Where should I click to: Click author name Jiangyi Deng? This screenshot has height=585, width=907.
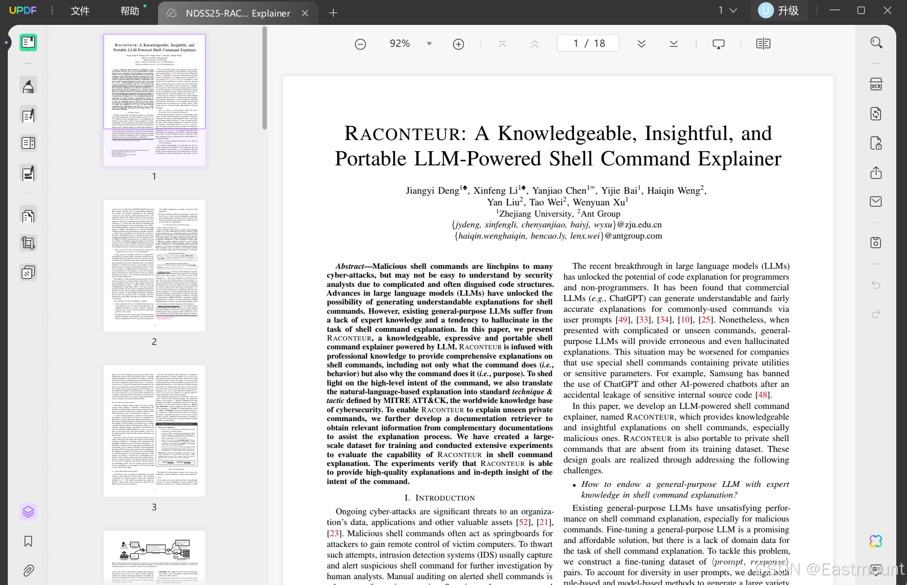(x=432, y=191)
